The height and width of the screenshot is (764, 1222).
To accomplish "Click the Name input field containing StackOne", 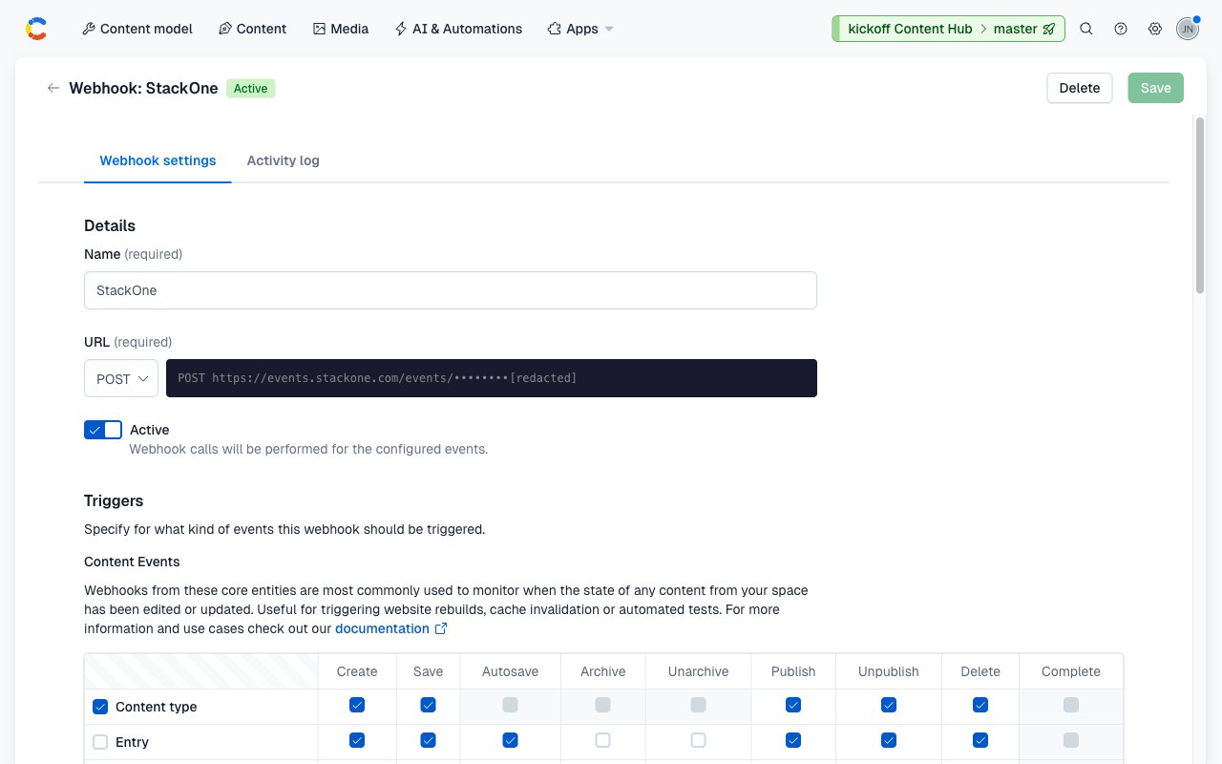I will point(451,290).
